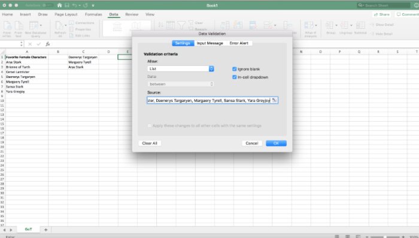Select the Error Alert dialog tab
This screenshot has width=419, height=238.
[x=239, y=43]
